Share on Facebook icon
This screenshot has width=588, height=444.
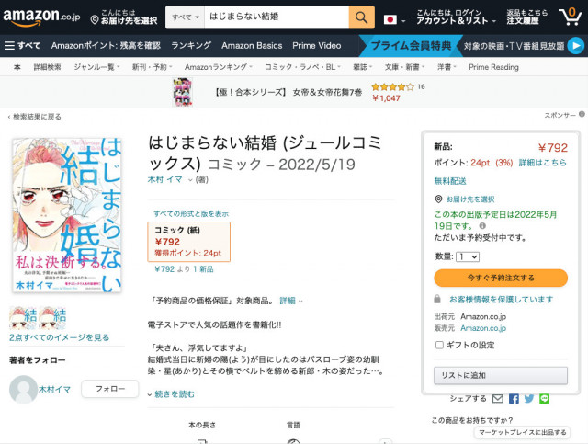coord(514,399)
